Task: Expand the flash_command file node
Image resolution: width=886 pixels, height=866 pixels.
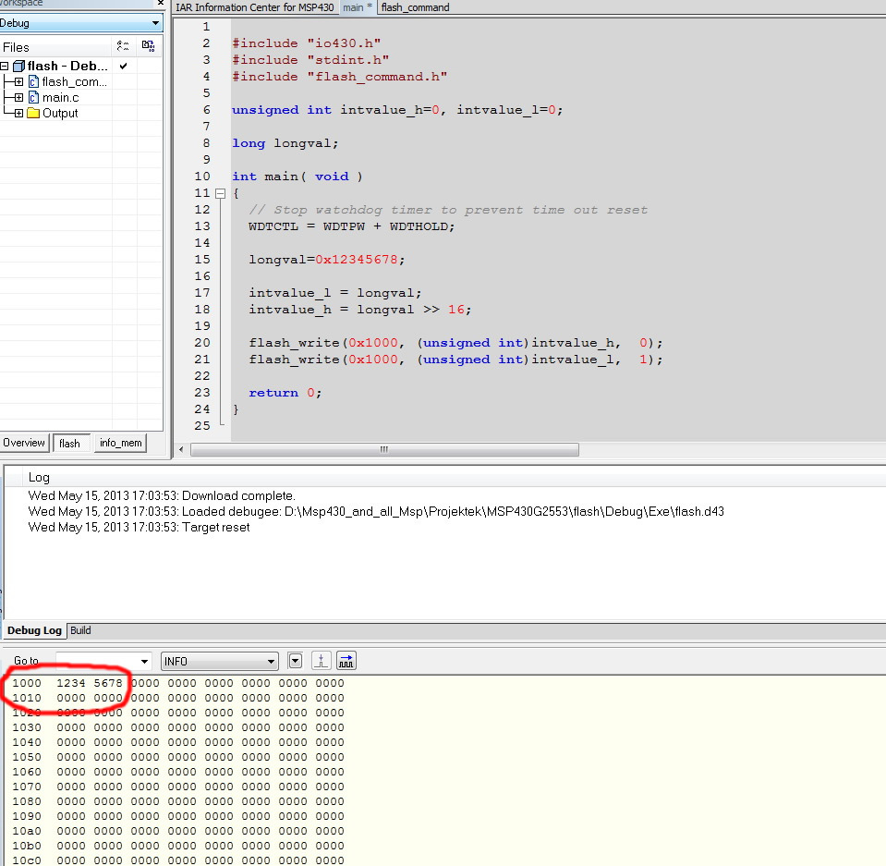Action: pos(18,82)
